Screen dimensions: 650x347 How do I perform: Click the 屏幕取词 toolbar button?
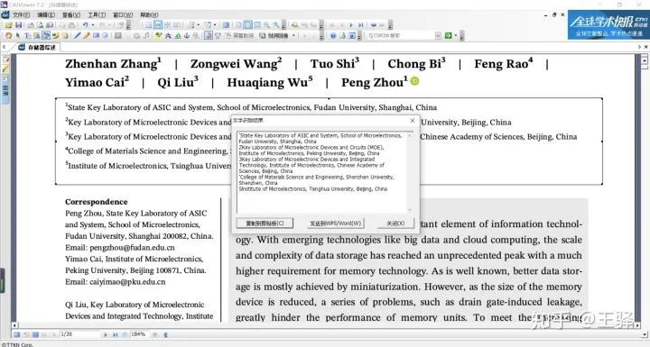tap(240, 36)
